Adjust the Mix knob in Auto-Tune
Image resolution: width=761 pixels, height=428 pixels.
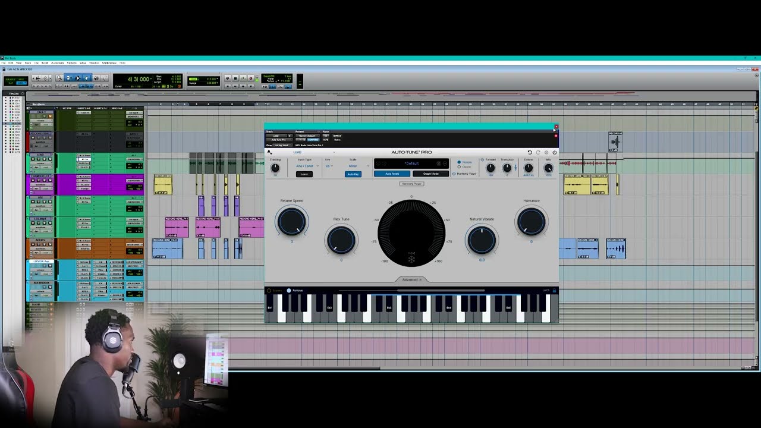click(548, 168)
